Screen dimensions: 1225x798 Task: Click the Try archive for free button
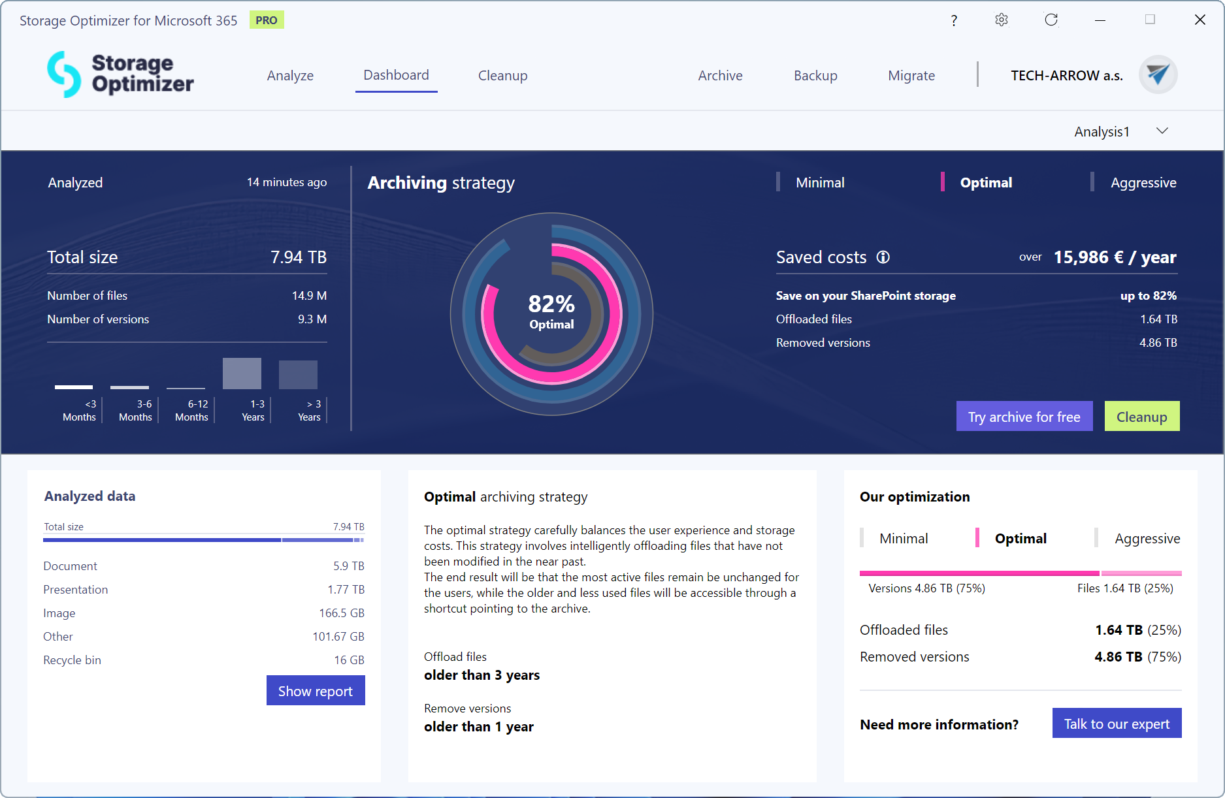1024,417
